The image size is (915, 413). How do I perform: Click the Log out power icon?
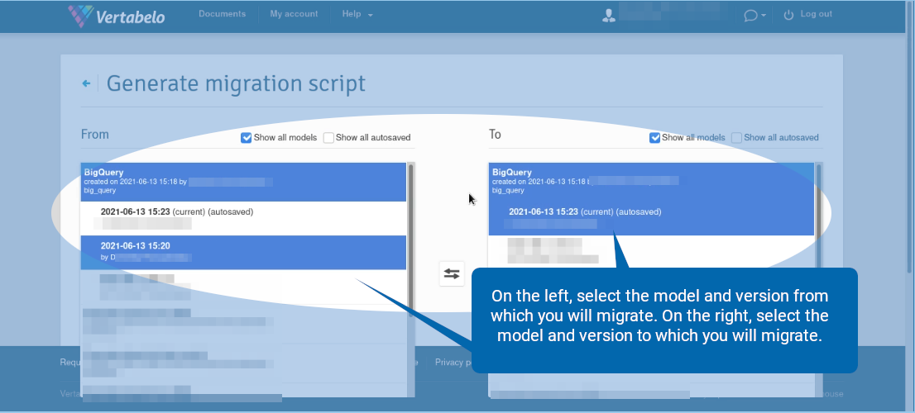789,15
